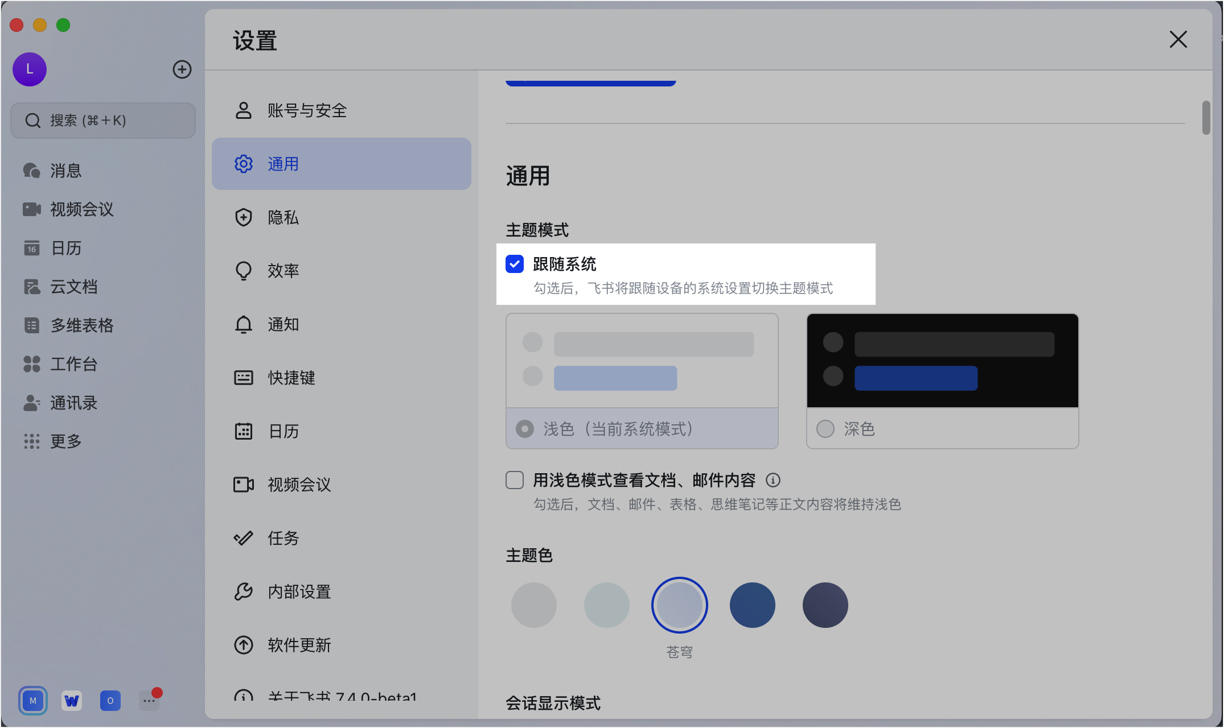Select the 深色 dark theme radio button

pos(825,429)
